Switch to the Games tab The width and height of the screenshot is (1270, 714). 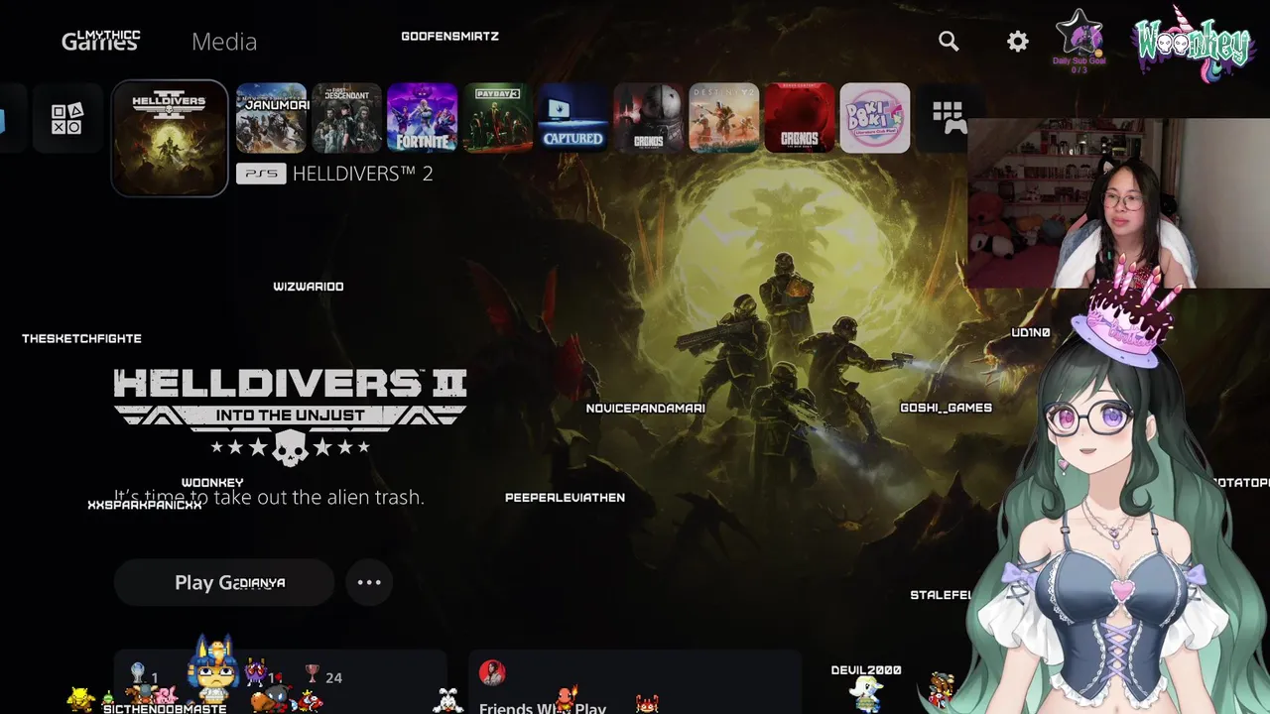100,42
